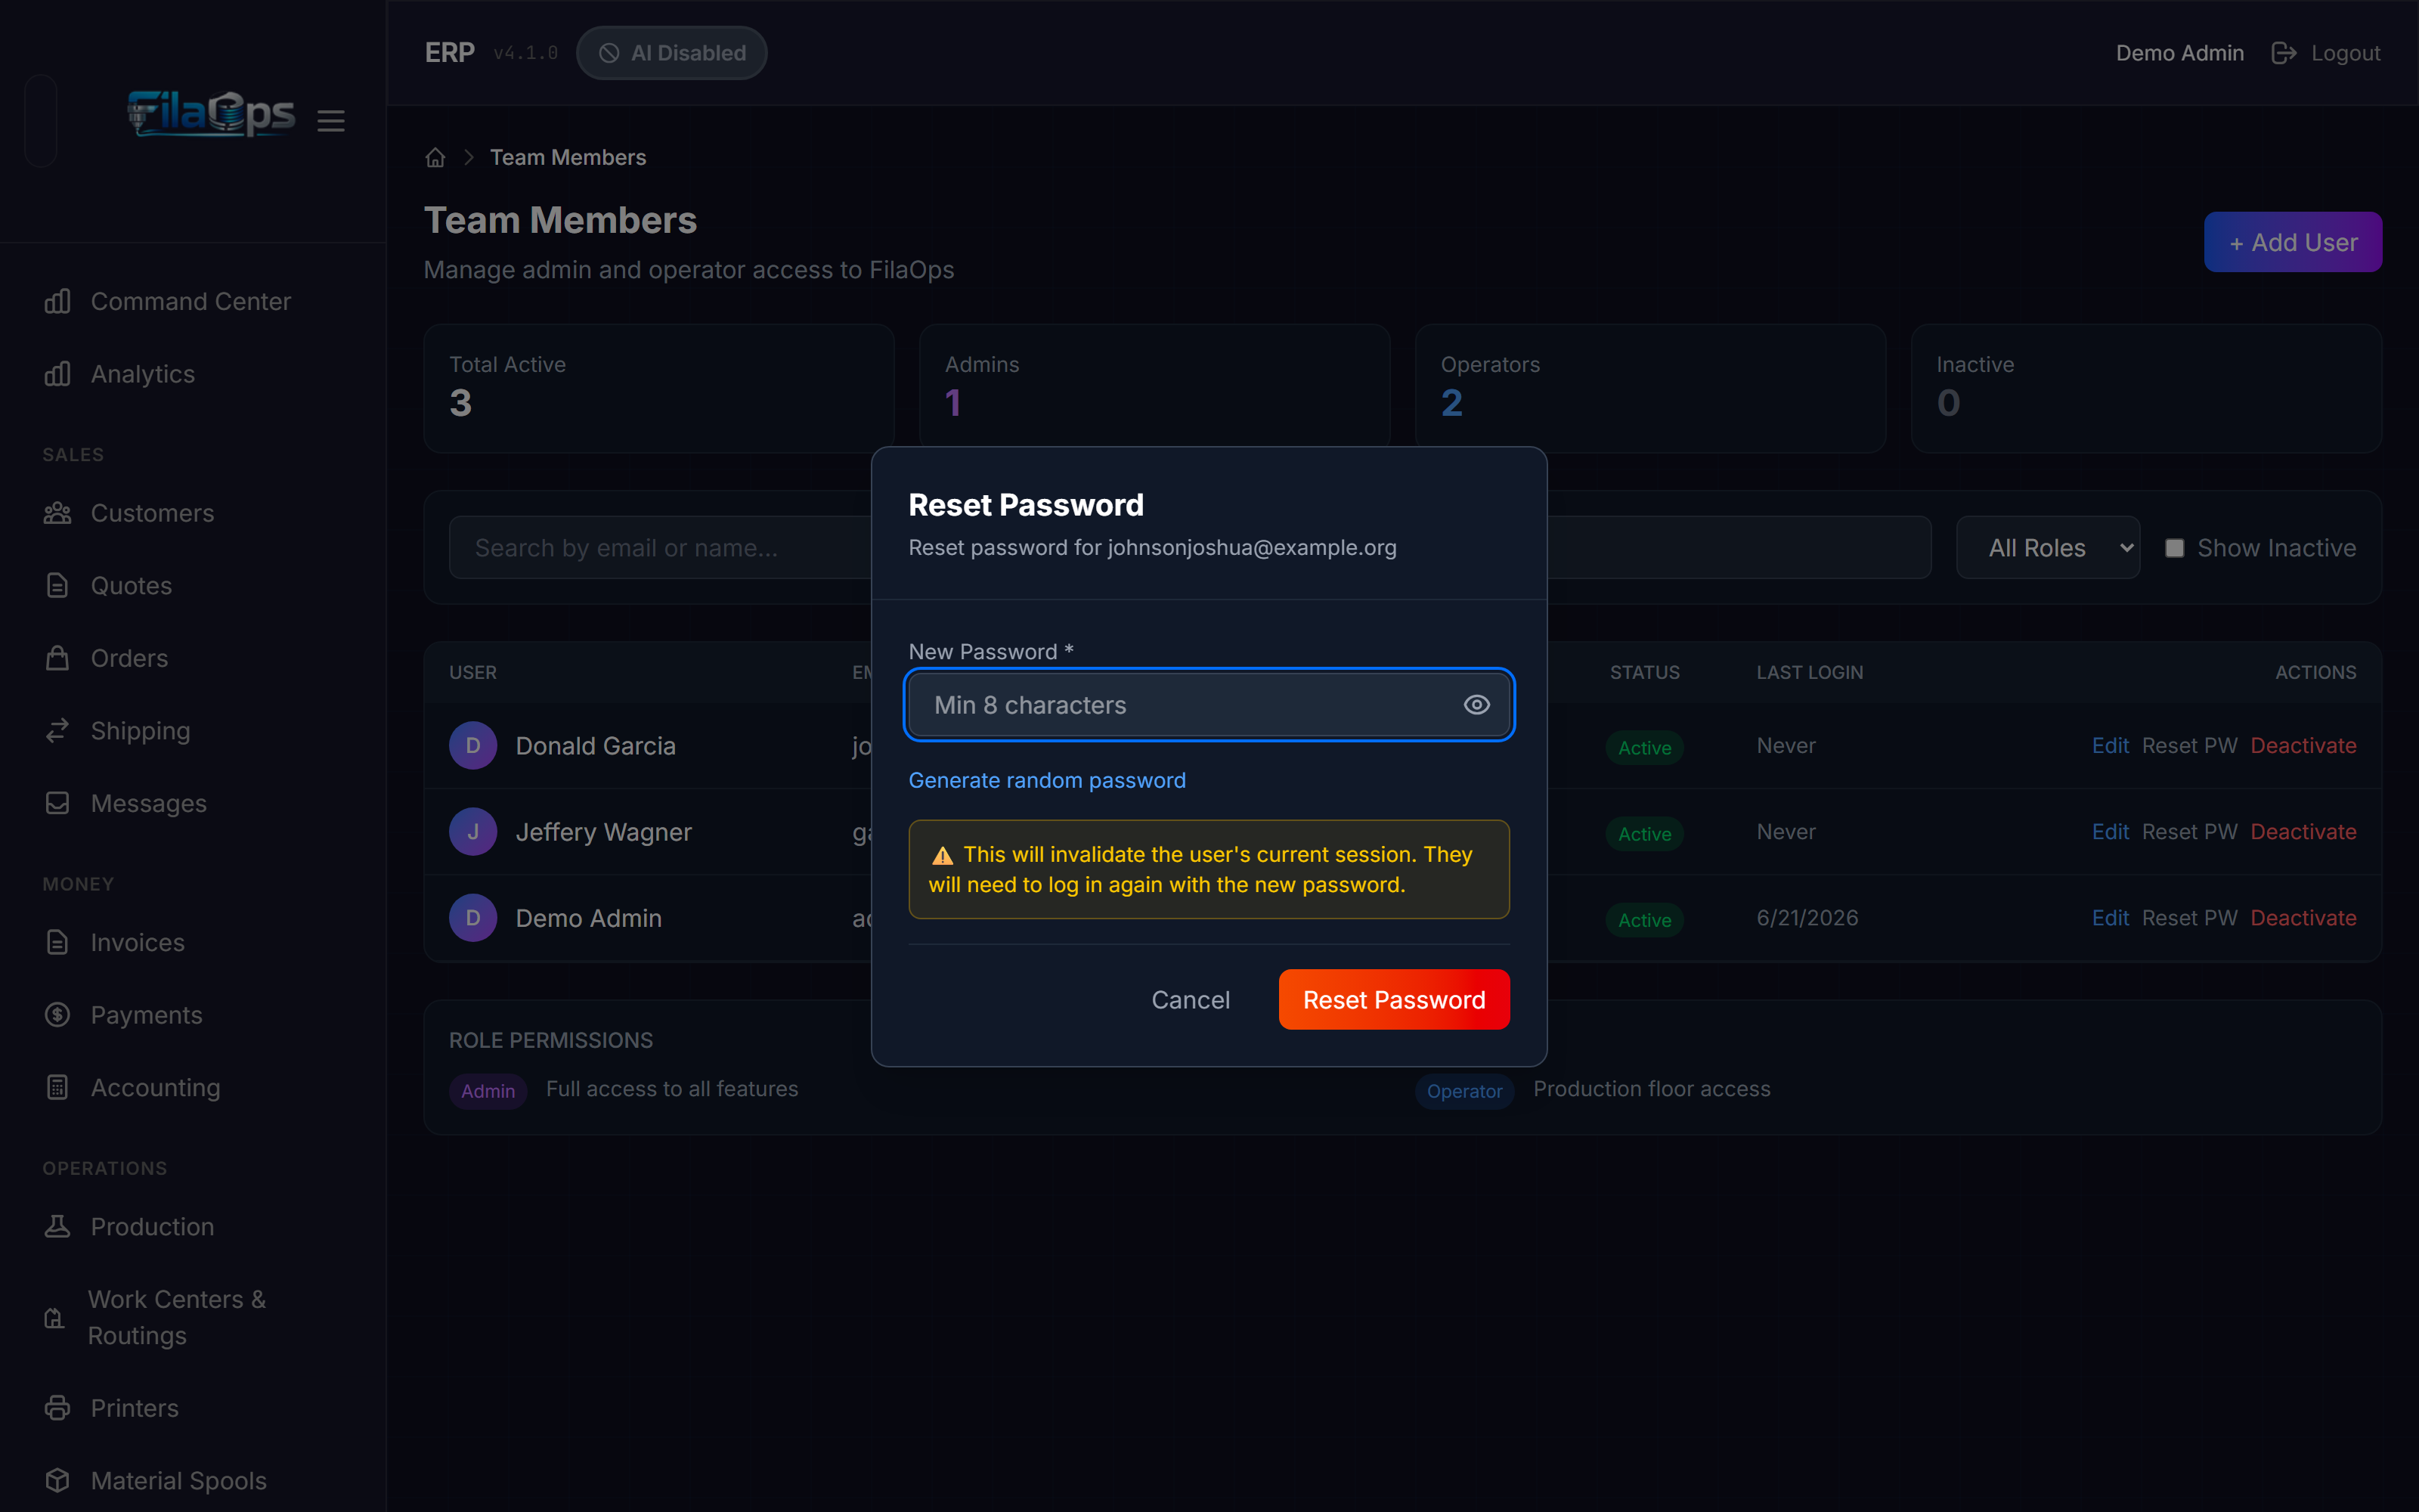
Task: Click Demo Admin name in header
Action: pyautogui.click(x=2179, y=53)
